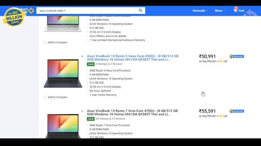Check Add to Compare for Ryzen 5 M413IA-EK582T
Image resolution: width=261 pixels, height=146 pixels.
[x=45, y=97]
